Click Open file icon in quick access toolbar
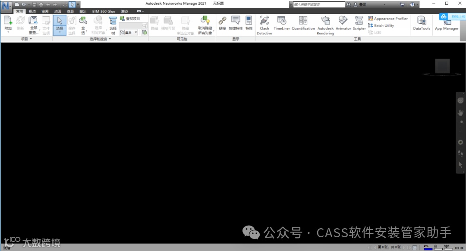The height and width of the screenshot is (251, 466). coord(24,4)
